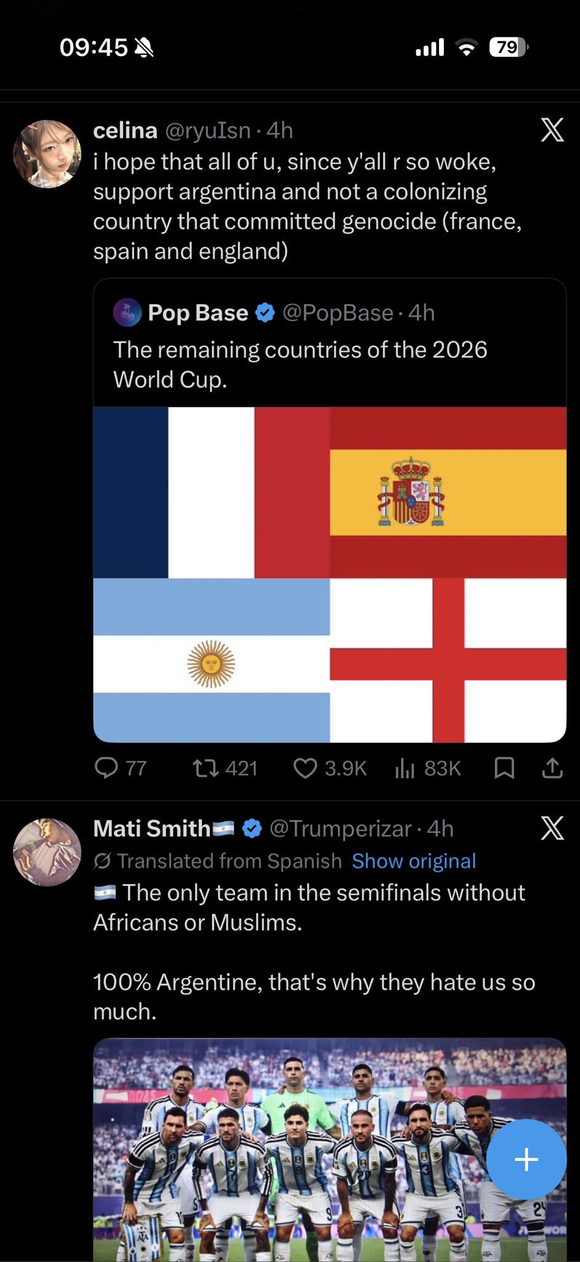Viewport: 580px width, 1262px height.
Task: Tap the @PopBase handle in quote
Action: click(x=337, y=313)
